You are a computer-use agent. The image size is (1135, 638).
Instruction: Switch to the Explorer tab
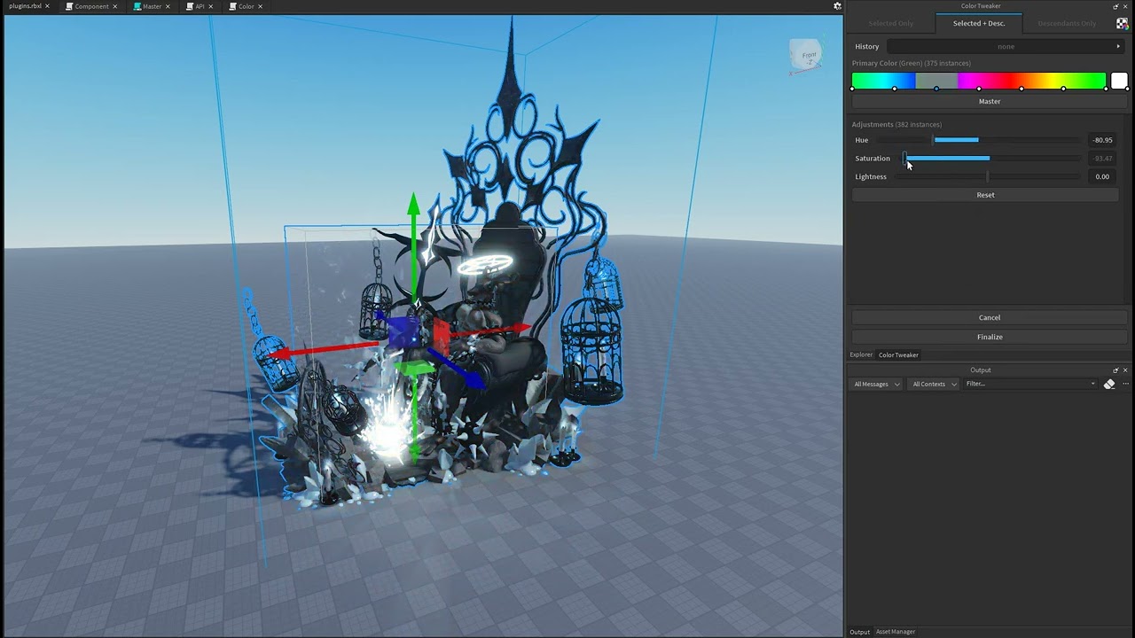861,354
